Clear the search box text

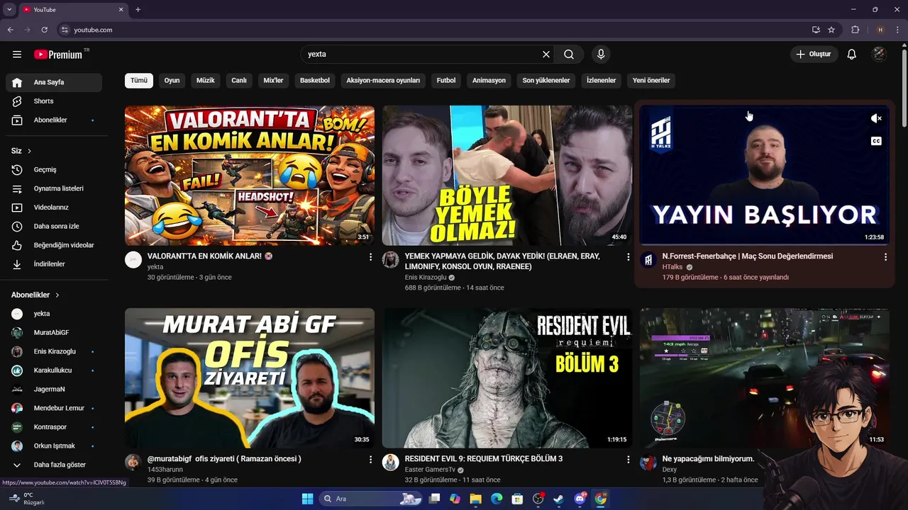546,55
